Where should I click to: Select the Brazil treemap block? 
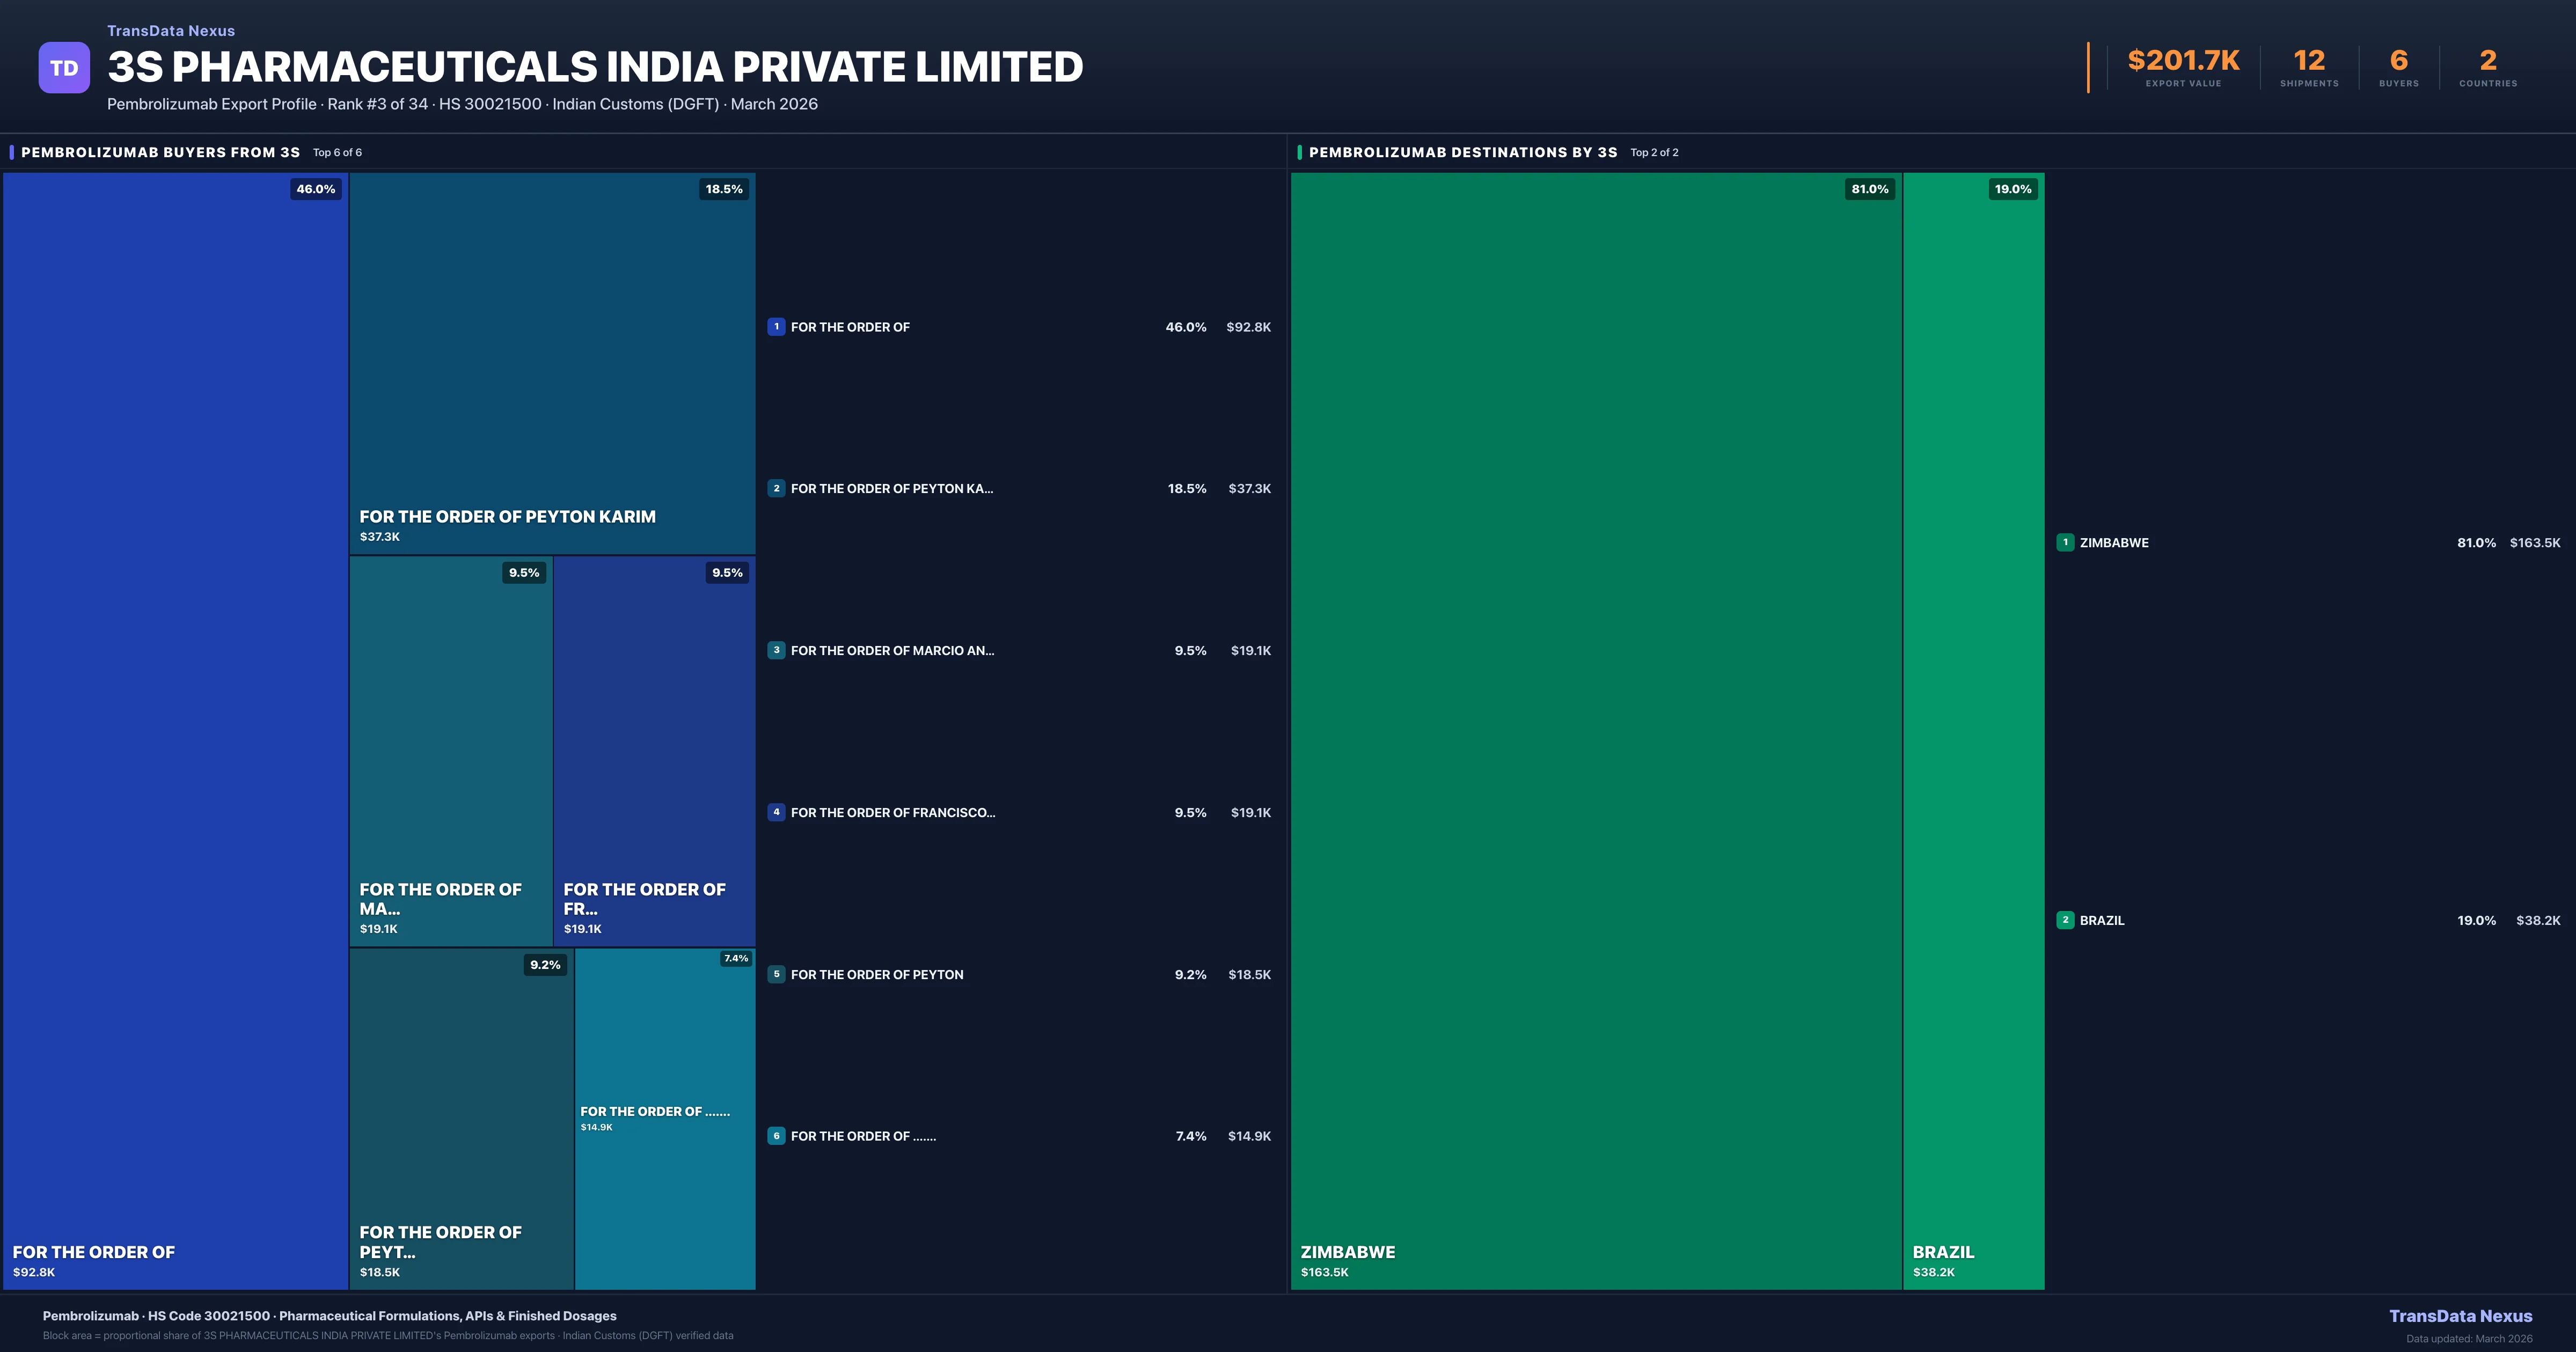1973,730
